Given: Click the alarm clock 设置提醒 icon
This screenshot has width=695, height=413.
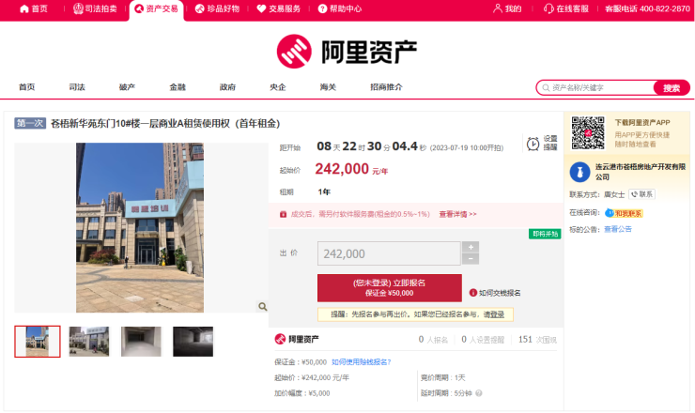Looking at the screenshot, I should tap(533, 144).
